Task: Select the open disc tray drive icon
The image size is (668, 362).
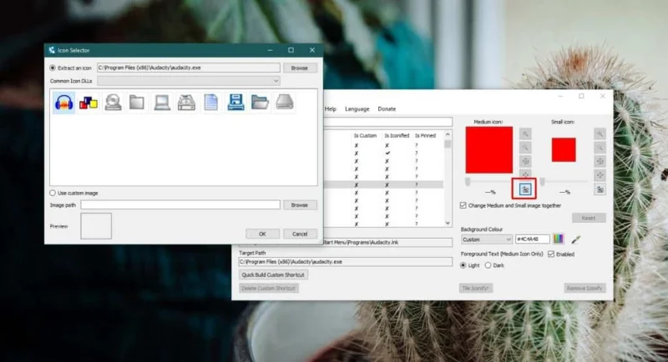Action: pos(186,103)
